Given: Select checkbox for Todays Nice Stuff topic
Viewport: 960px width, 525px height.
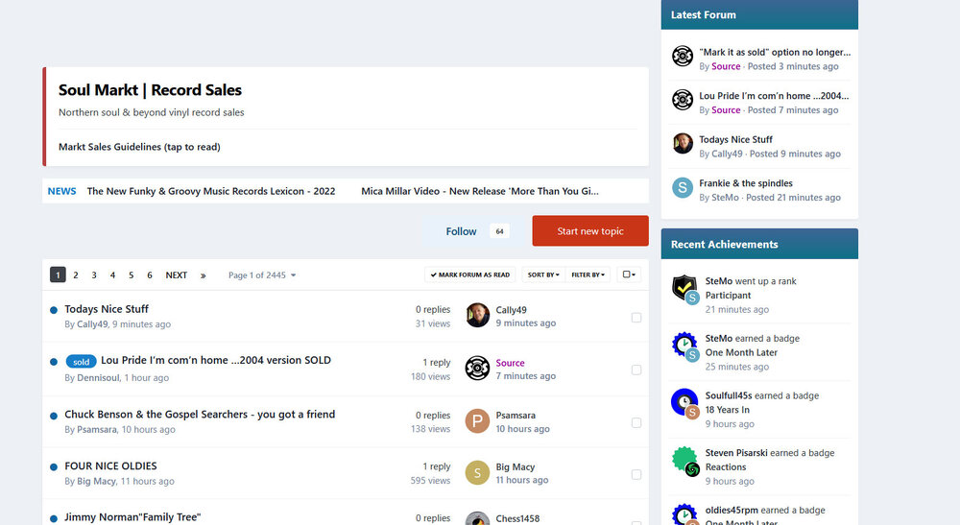Looking at the screenshot, I should pyautogui.click(x=636, y=318).
